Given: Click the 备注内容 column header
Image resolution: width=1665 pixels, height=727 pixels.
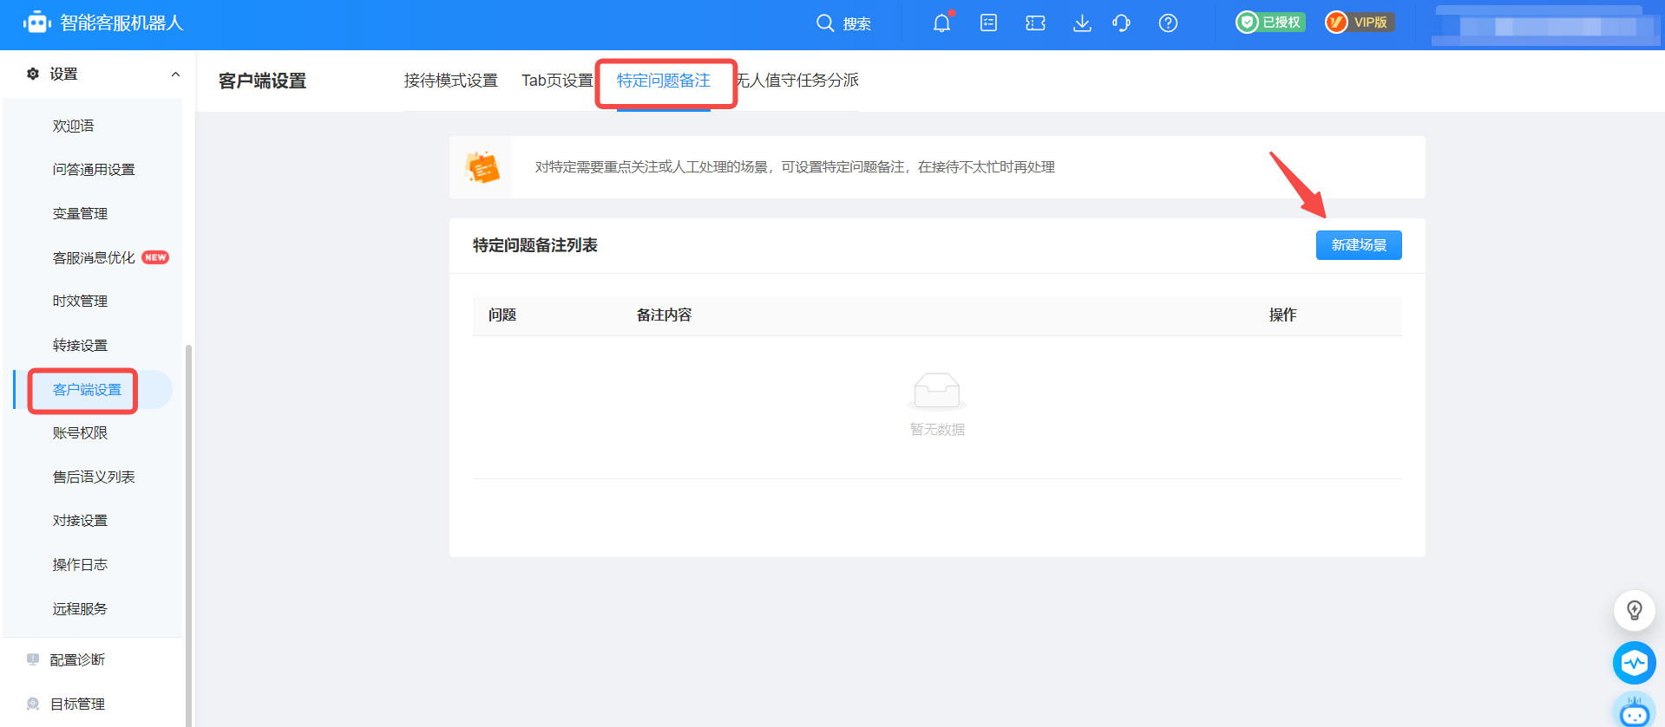Looking at the screenshot, I should click(665, 315).
